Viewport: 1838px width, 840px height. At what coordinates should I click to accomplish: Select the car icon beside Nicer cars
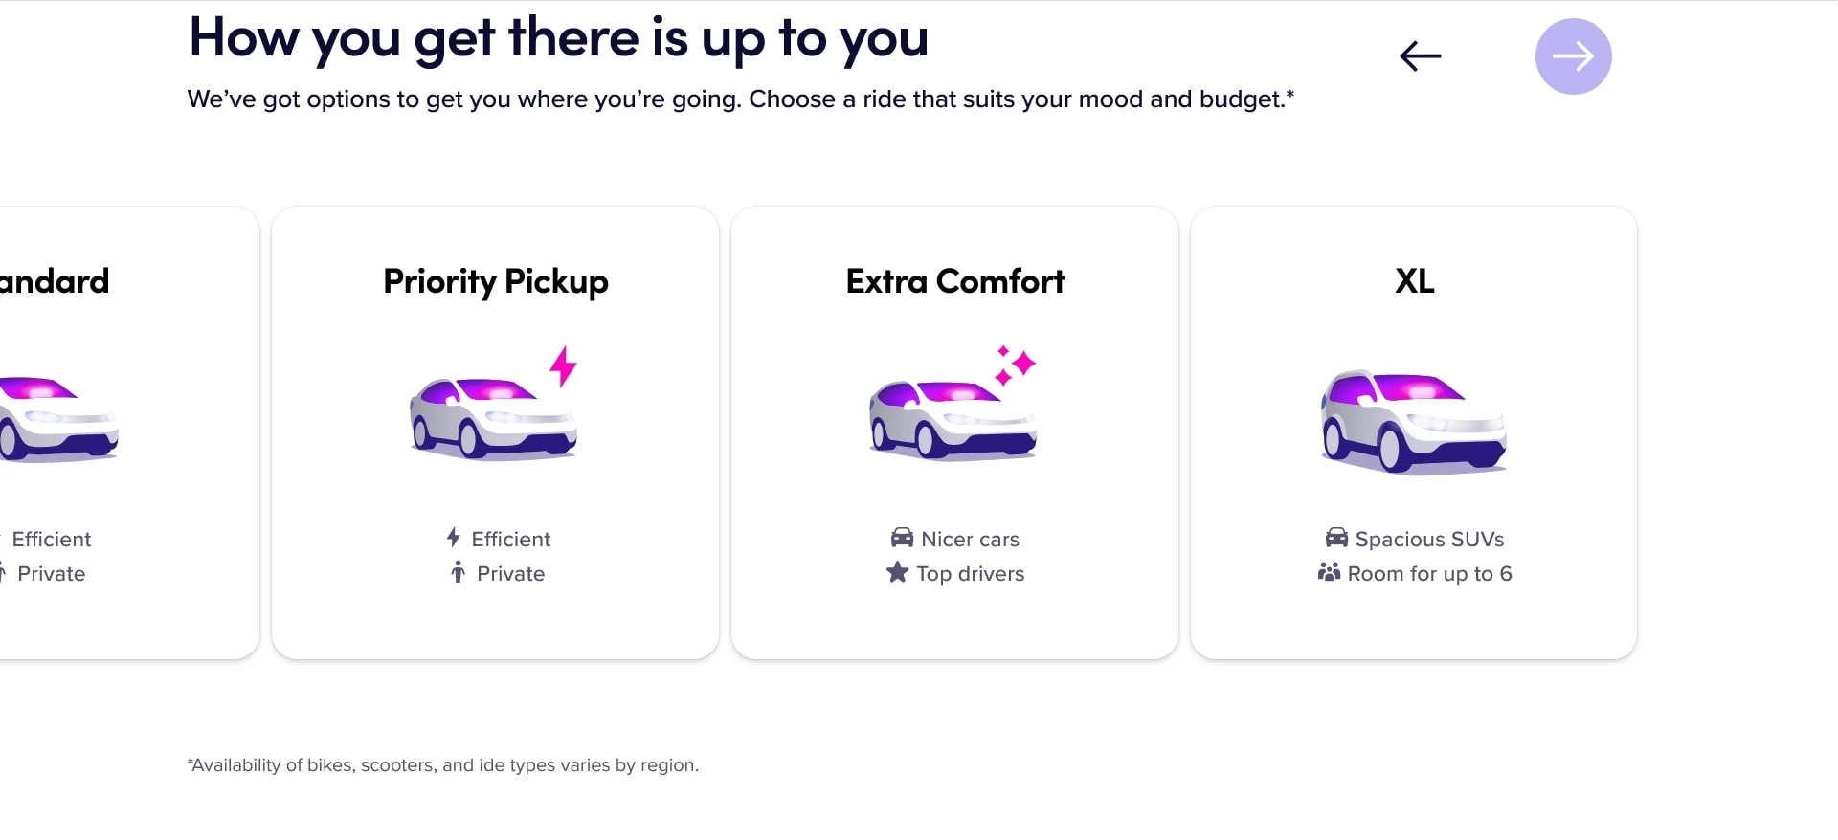[x=900, y=538]
